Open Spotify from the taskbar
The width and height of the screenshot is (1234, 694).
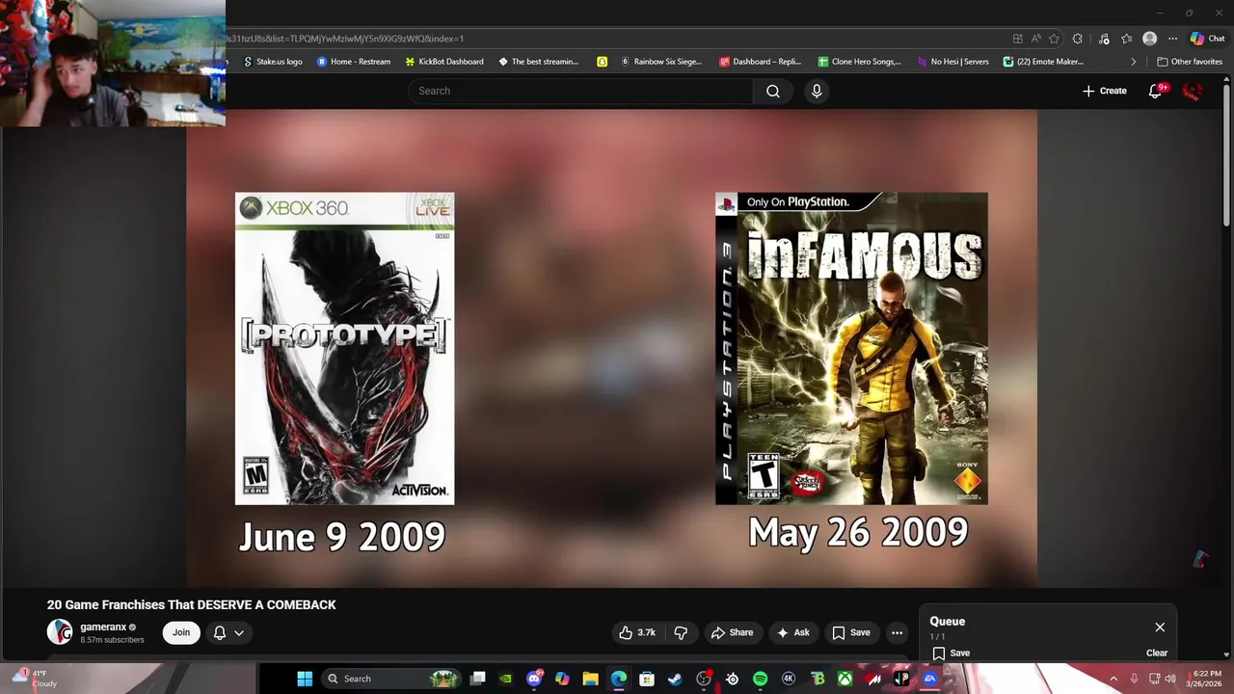[760, 679]
